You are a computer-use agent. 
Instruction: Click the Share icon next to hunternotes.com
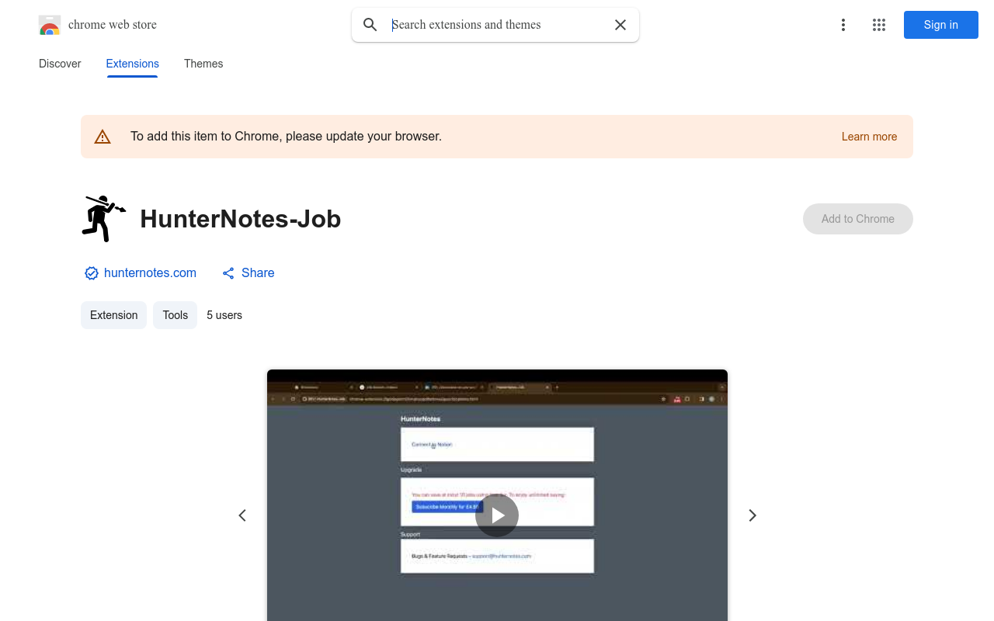(228, 272)
